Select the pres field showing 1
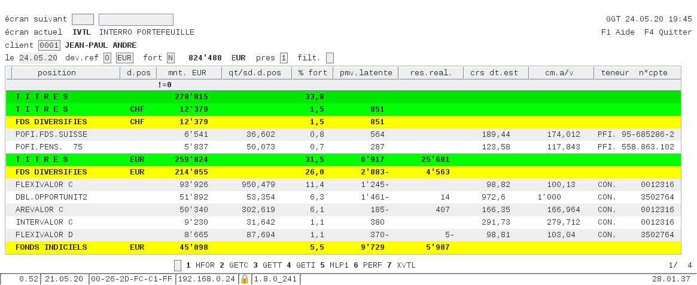 point(284,58)
